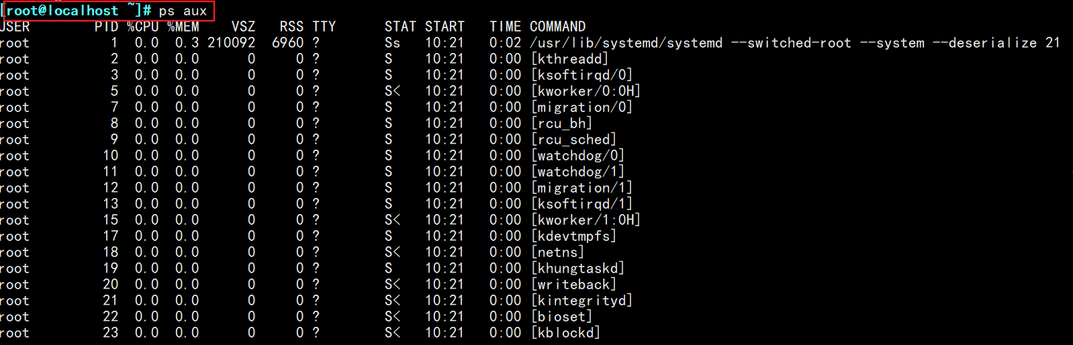
Task: Select the [rcu_sched] process entry
Action: pos(573,140)
